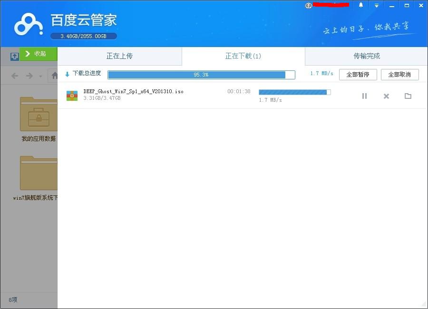Go forward with the right arrow
The height and width of the screenshot is (309, 428).
click(x=29, y=76)
